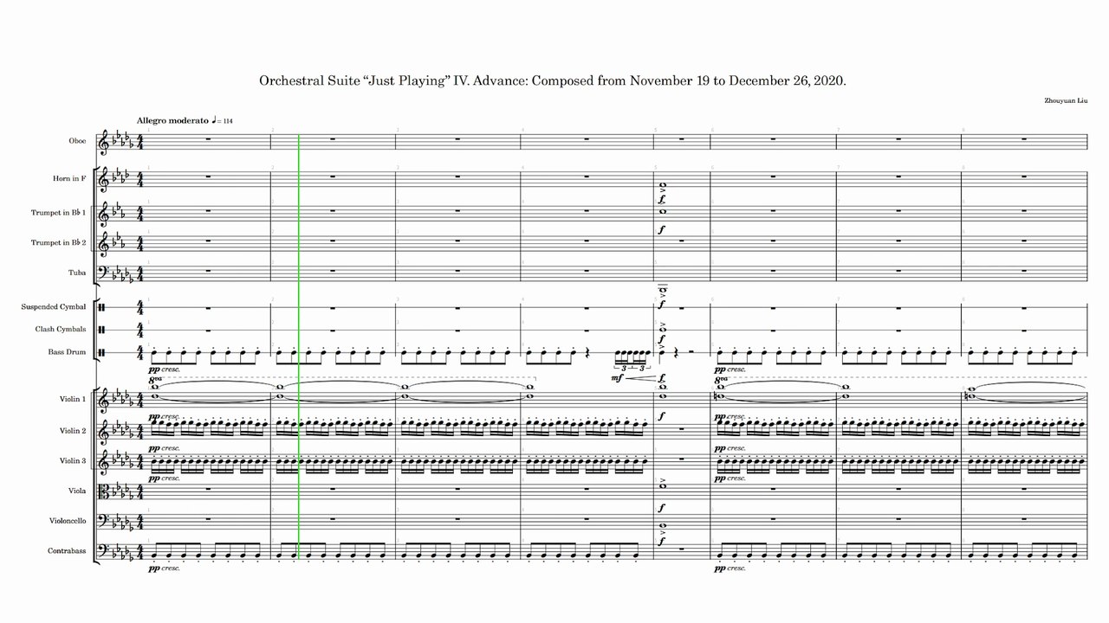Click the Violin 1 label

pos(73,399)
